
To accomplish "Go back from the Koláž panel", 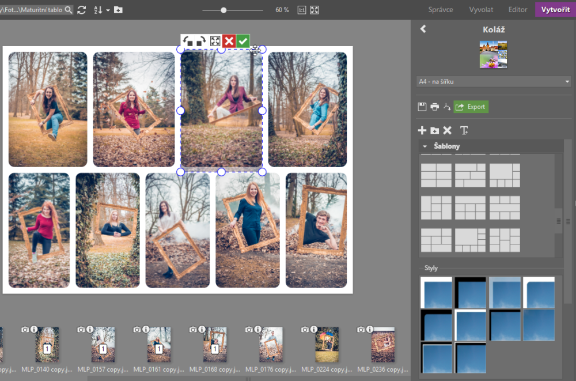I will (x=423, y=29).
